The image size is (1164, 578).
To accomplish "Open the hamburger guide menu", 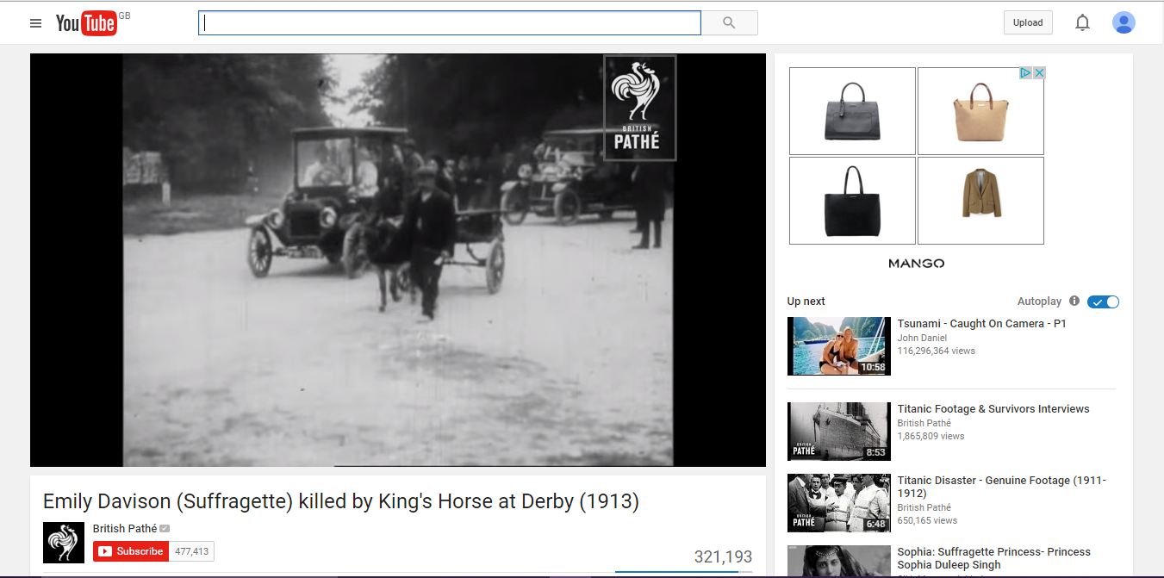I will [x=35, y=23].
